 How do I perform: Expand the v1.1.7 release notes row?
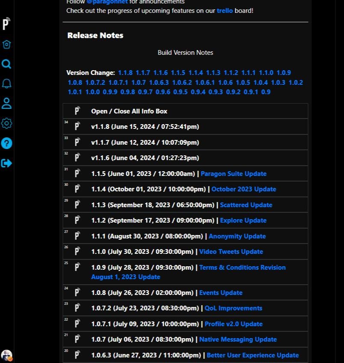click(145, 143)
